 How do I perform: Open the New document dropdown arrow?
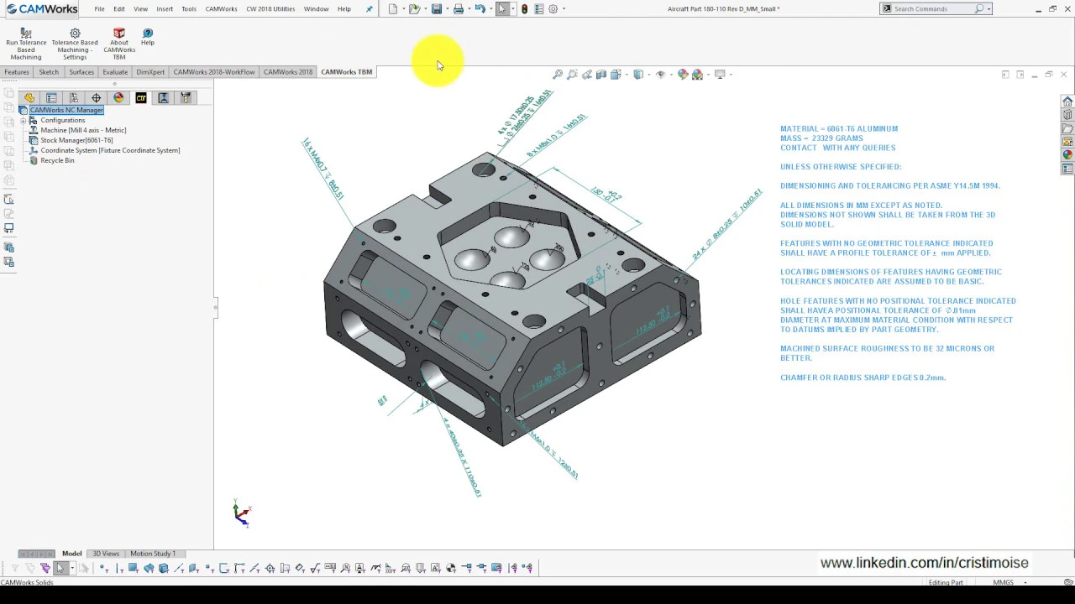tap(404, 8)
